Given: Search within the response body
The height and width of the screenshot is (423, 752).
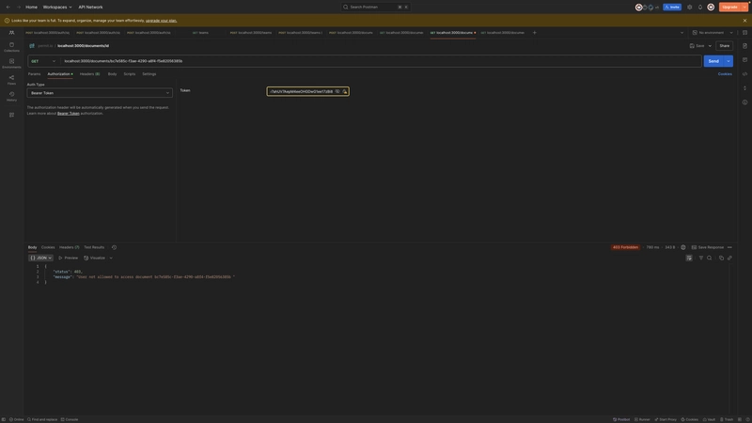Looking at the screenshot, I should click(x=710, y=258).
